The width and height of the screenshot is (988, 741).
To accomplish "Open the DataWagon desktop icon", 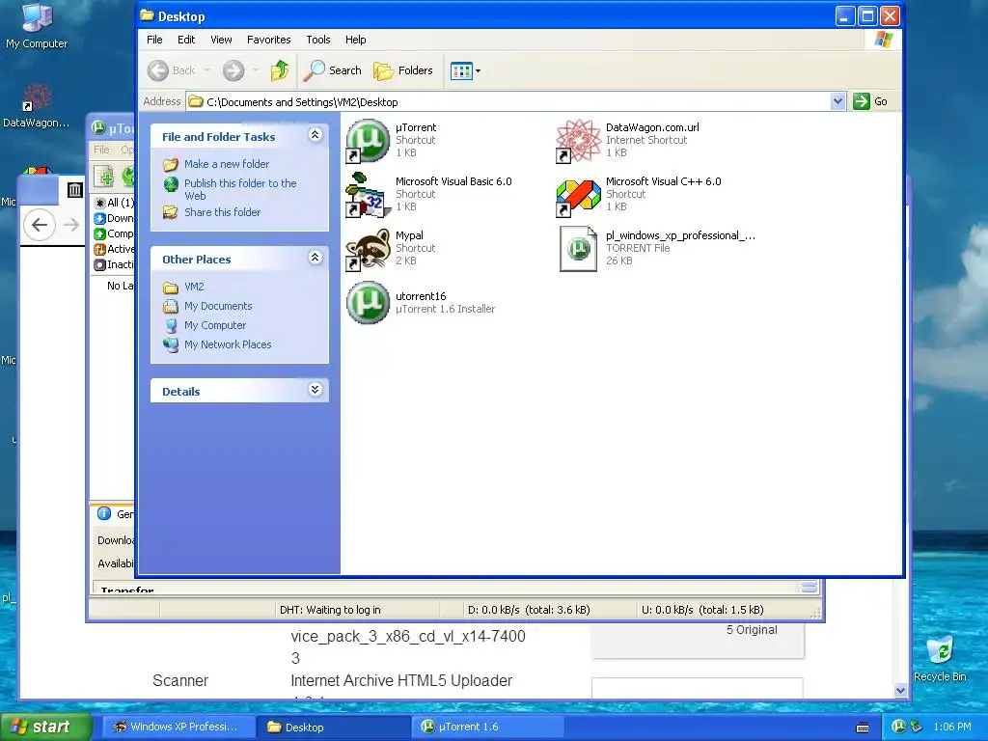I will 38,97.
